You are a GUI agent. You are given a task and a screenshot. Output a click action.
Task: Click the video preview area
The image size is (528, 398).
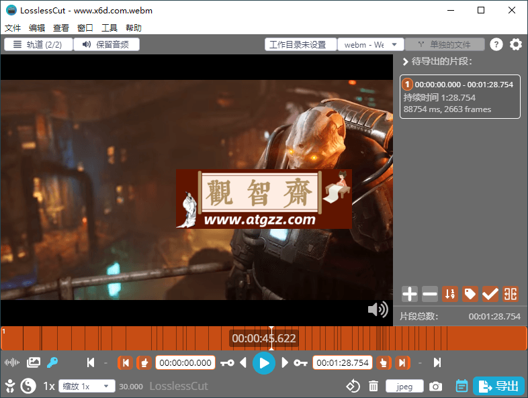click(197, 190)
